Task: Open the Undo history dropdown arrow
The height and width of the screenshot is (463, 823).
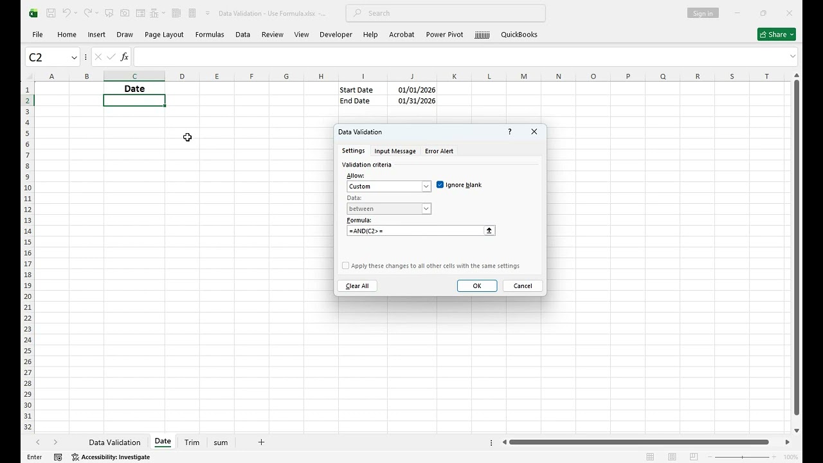Action: (x=75, y=14)
